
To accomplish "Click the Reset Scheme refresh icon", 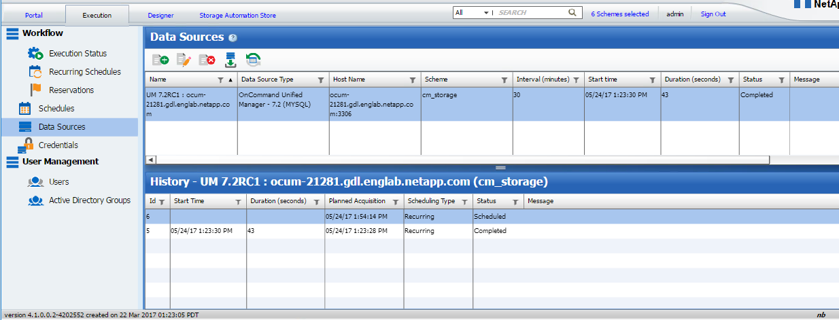I will pyautogui.click(x=254, y=60).
